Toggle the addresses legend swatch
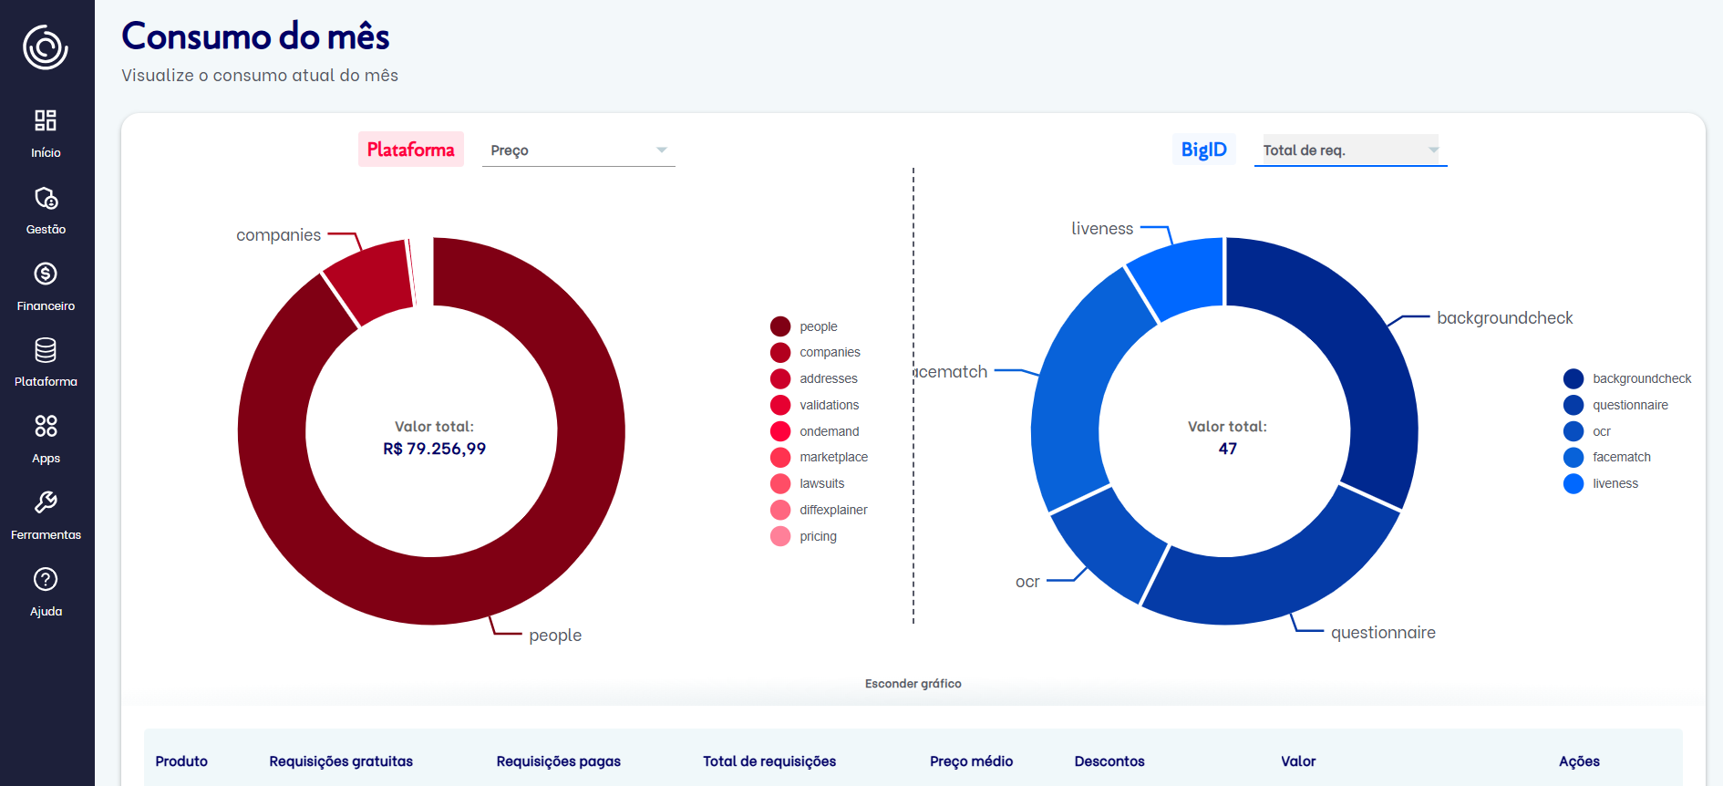The image size is (1723, 786). coord(780,378)
